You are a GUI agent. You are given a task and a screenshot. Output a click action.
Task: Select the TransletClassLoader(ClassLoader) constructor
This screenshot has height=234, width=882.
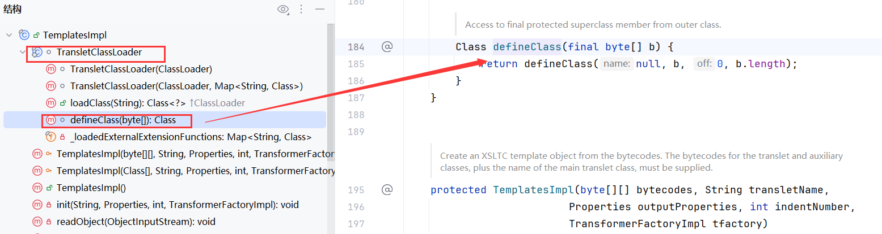tap(141, 69)
